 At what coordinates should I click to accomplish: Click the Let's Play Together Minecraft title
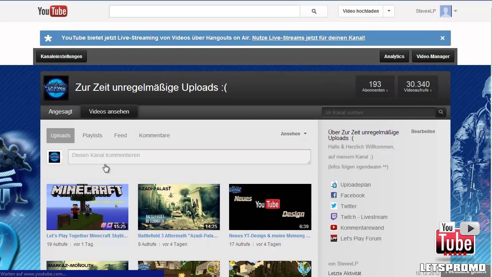tap(87, 236)
